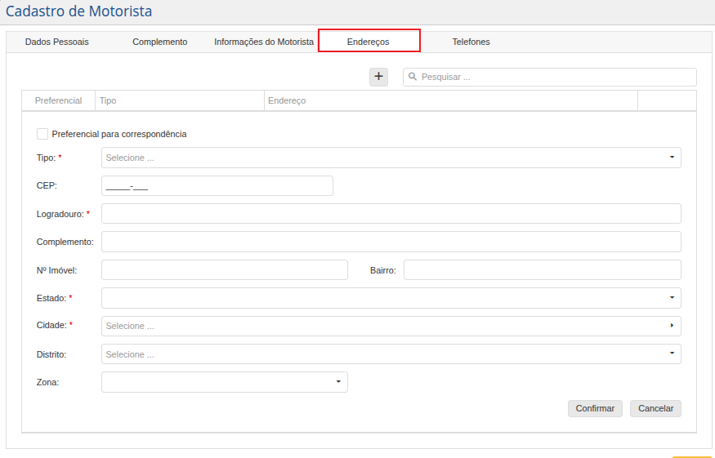Switch to the Dados Pessoais tab
Viewport: 715px width, 458px height.
(57, 42)
